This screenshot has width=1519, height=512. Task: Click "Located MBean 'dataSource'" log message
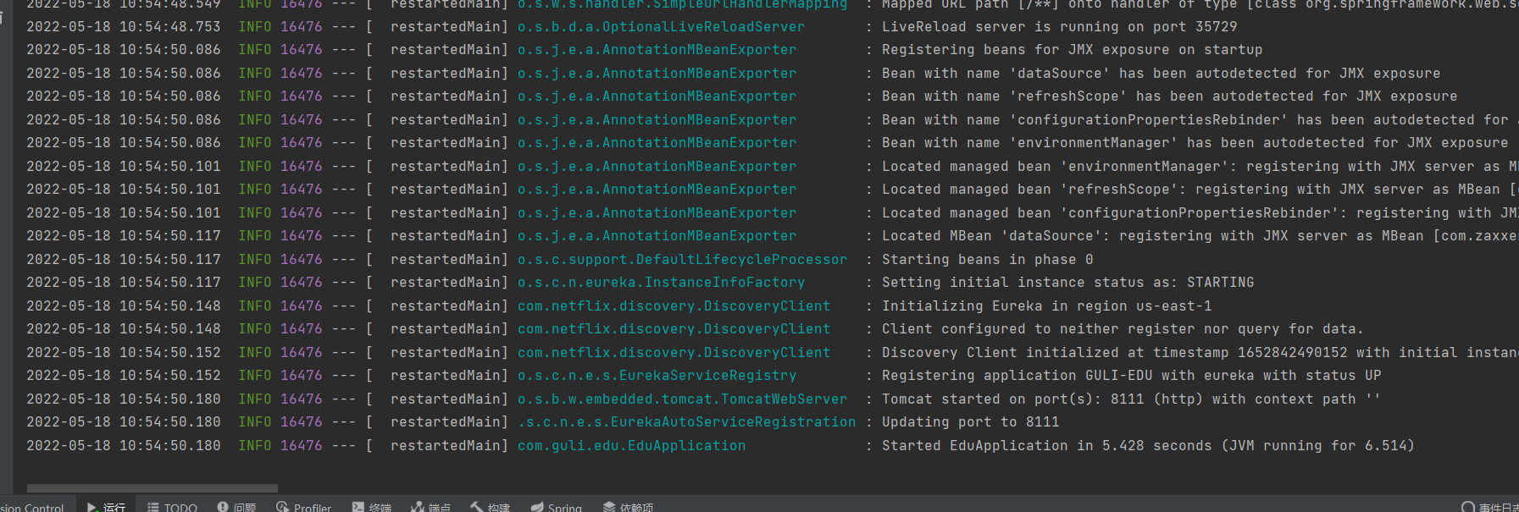[1200, 236]
